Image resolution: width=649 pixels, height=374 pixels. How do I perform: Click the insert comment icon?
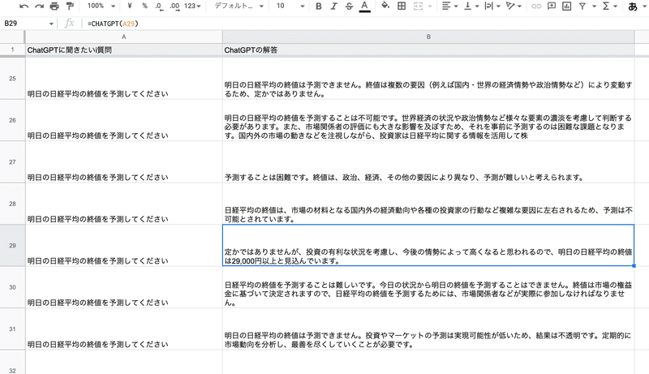552,6
